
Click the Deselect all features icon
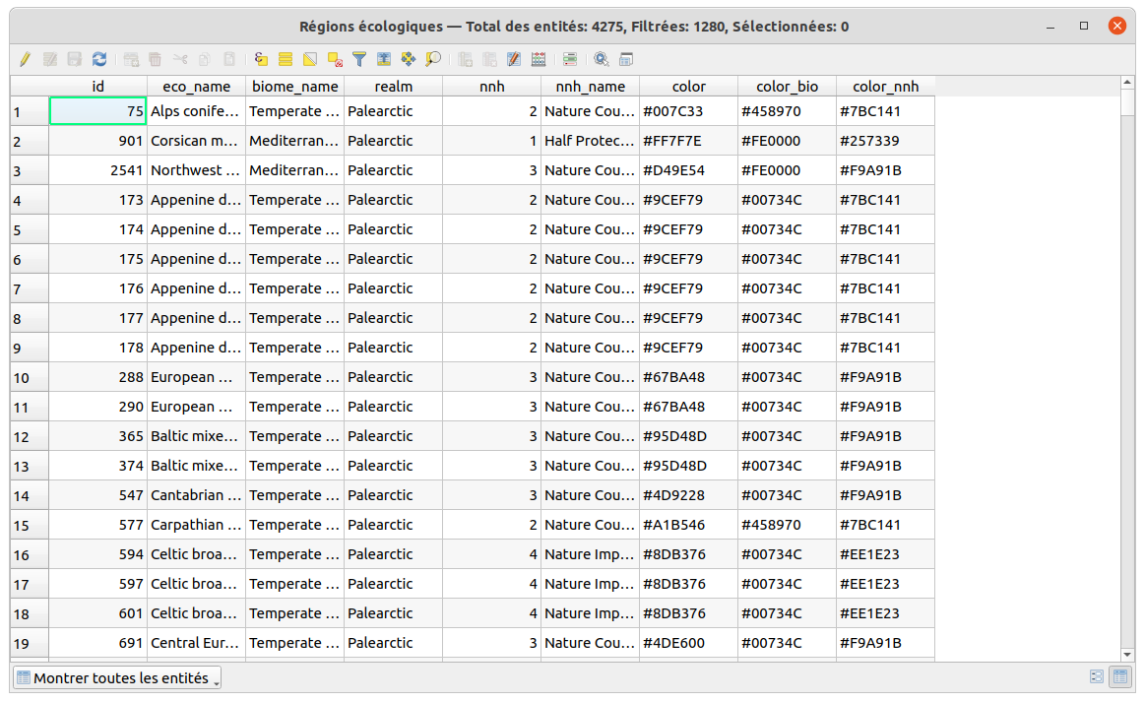pos(335,59)
